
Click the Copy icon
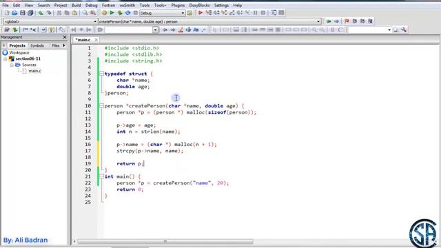click(x=67, y=13)
